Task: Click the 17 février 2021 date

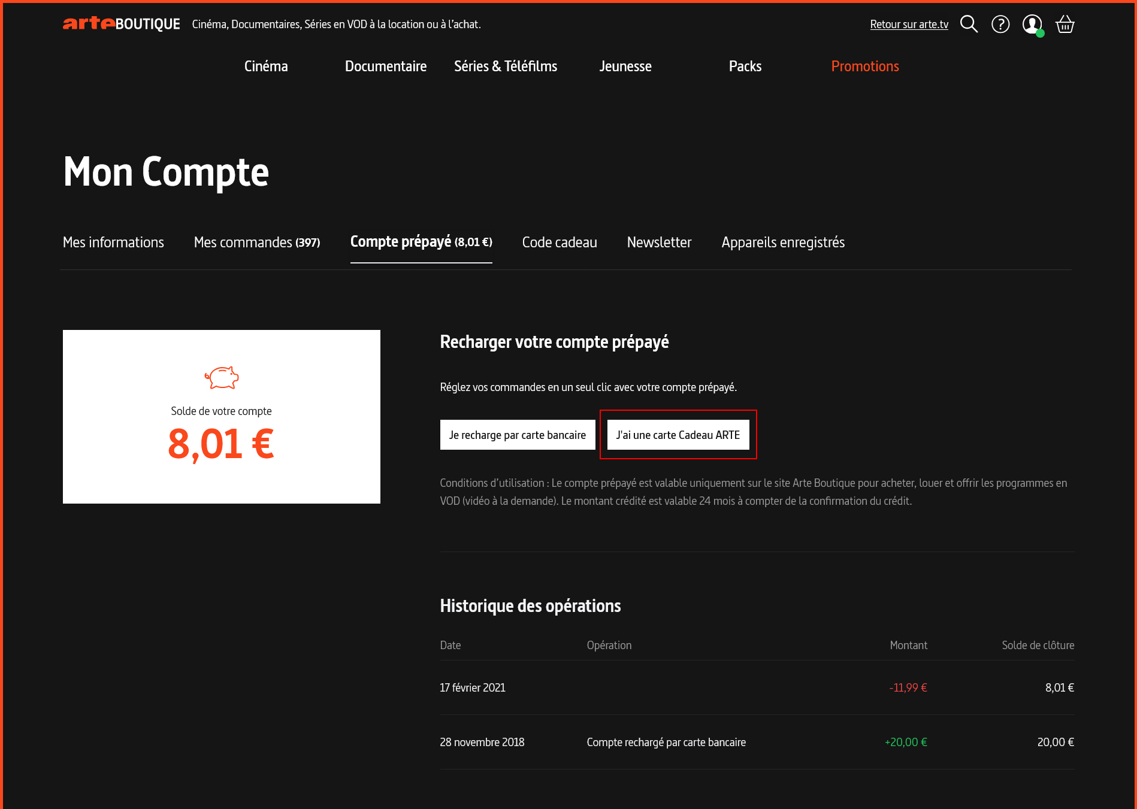Action: click(x=473, y=687)
